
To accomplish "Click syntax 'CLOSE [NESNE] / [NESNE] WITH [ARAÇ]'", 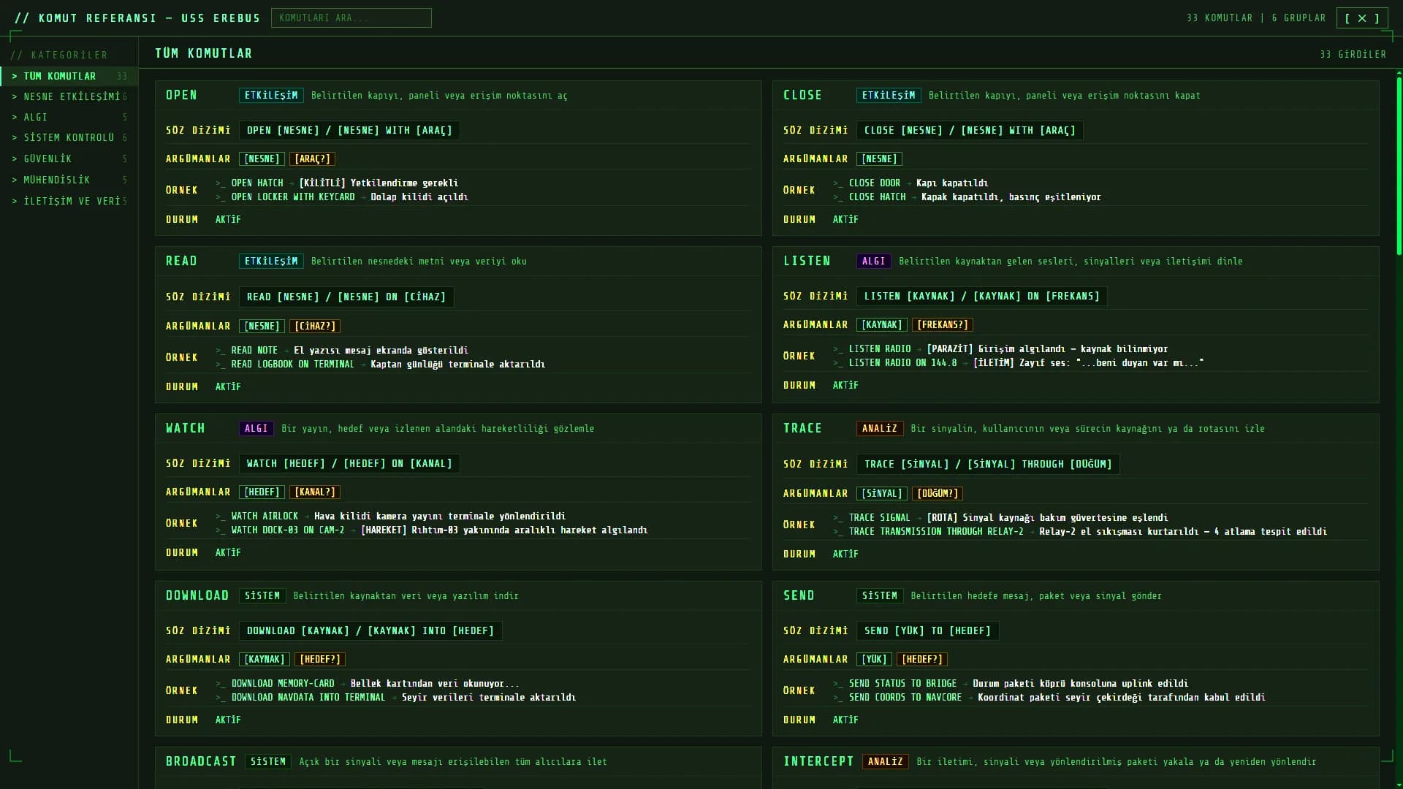I will [x=970, y=130].
